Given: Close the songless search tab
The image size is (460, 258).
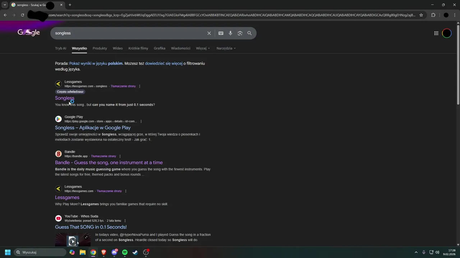Looking at the screenshot, I should pos(61,5).
